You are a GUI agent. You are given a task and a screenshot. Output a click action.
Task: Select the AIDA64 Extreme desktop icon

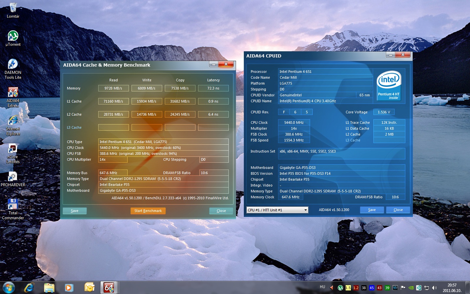coord(13,97)
